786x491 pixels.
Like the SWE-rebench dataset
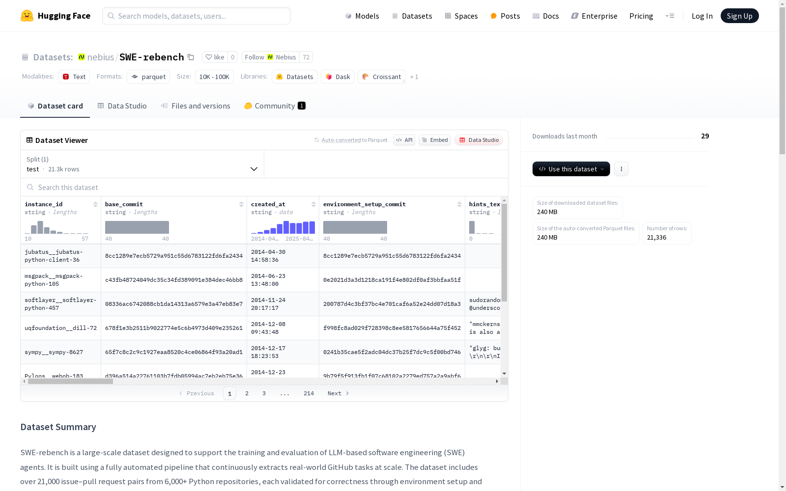tap(215, 57)
